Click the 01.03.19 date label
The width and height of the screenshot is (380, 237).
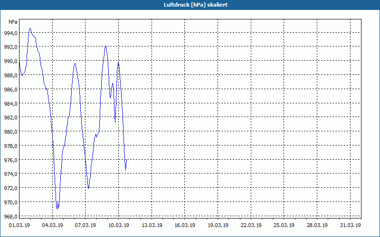pyautogui.click(x=19, y=226)
